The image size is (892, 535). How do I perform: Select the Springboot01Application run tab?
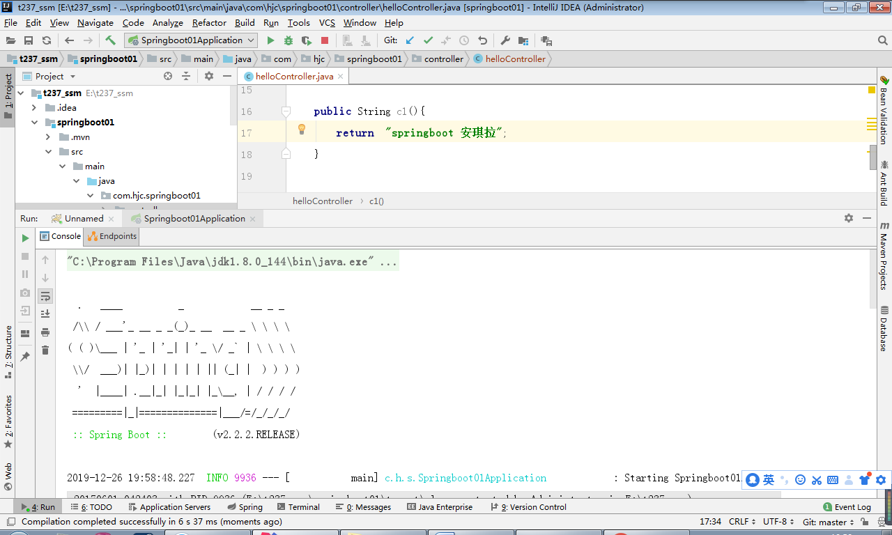coord(194,219)
